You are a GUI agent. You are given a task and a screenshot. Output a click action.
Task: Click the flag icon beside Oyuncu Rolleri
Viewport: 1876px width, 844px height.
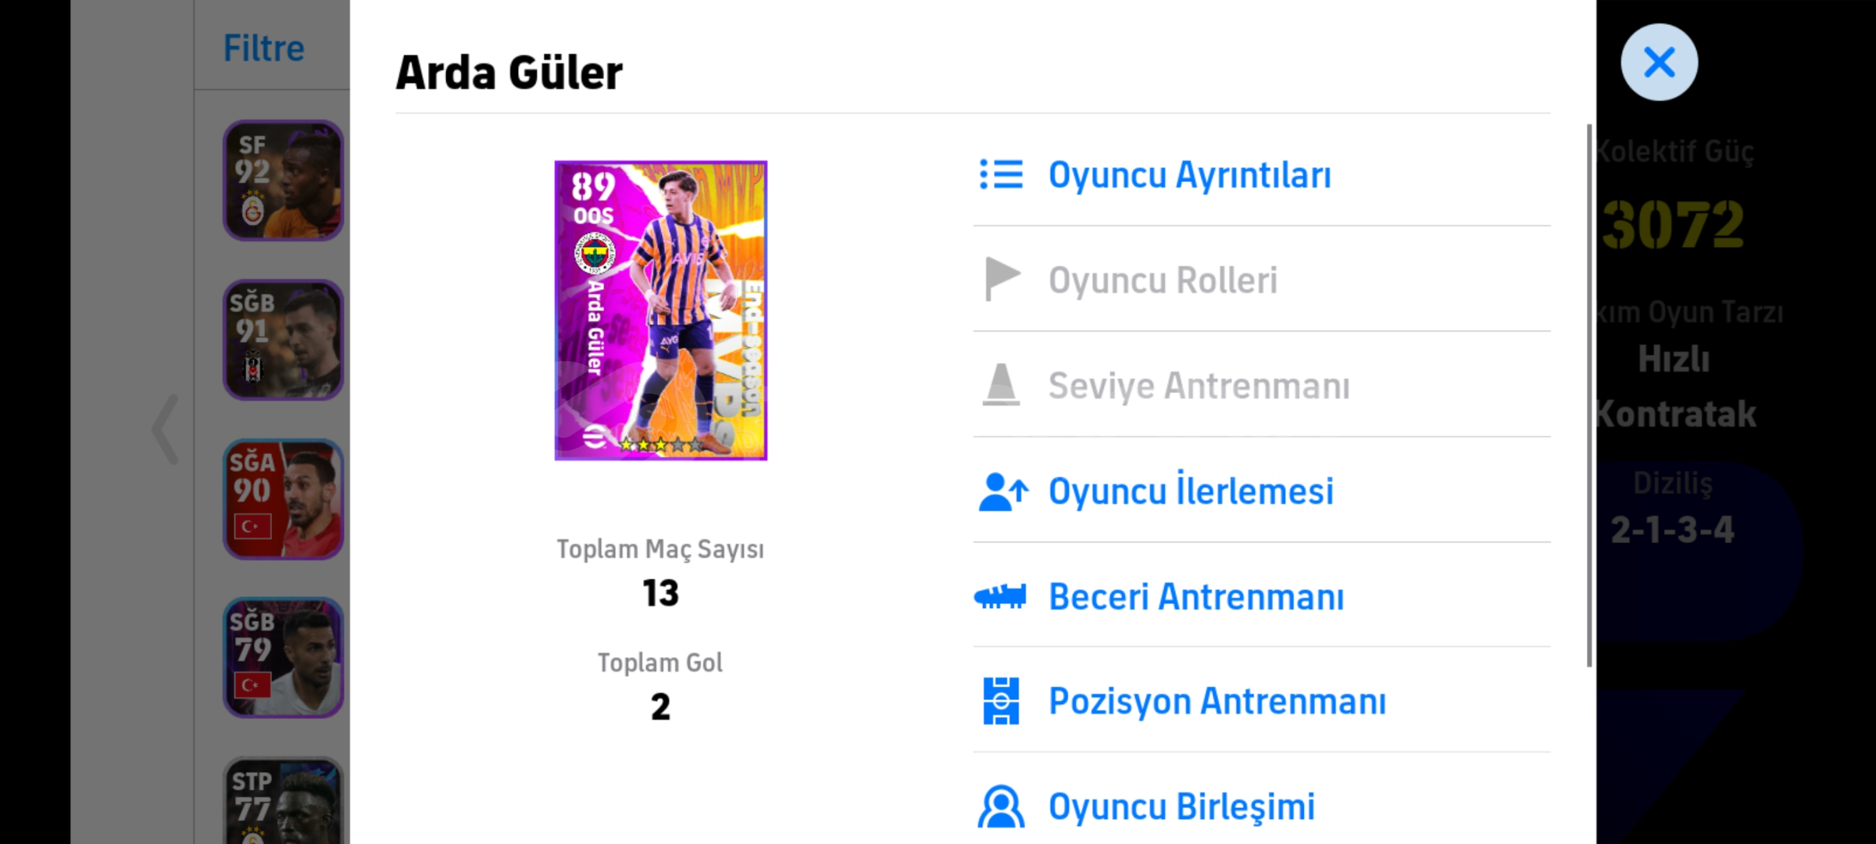coord(1002,279)
